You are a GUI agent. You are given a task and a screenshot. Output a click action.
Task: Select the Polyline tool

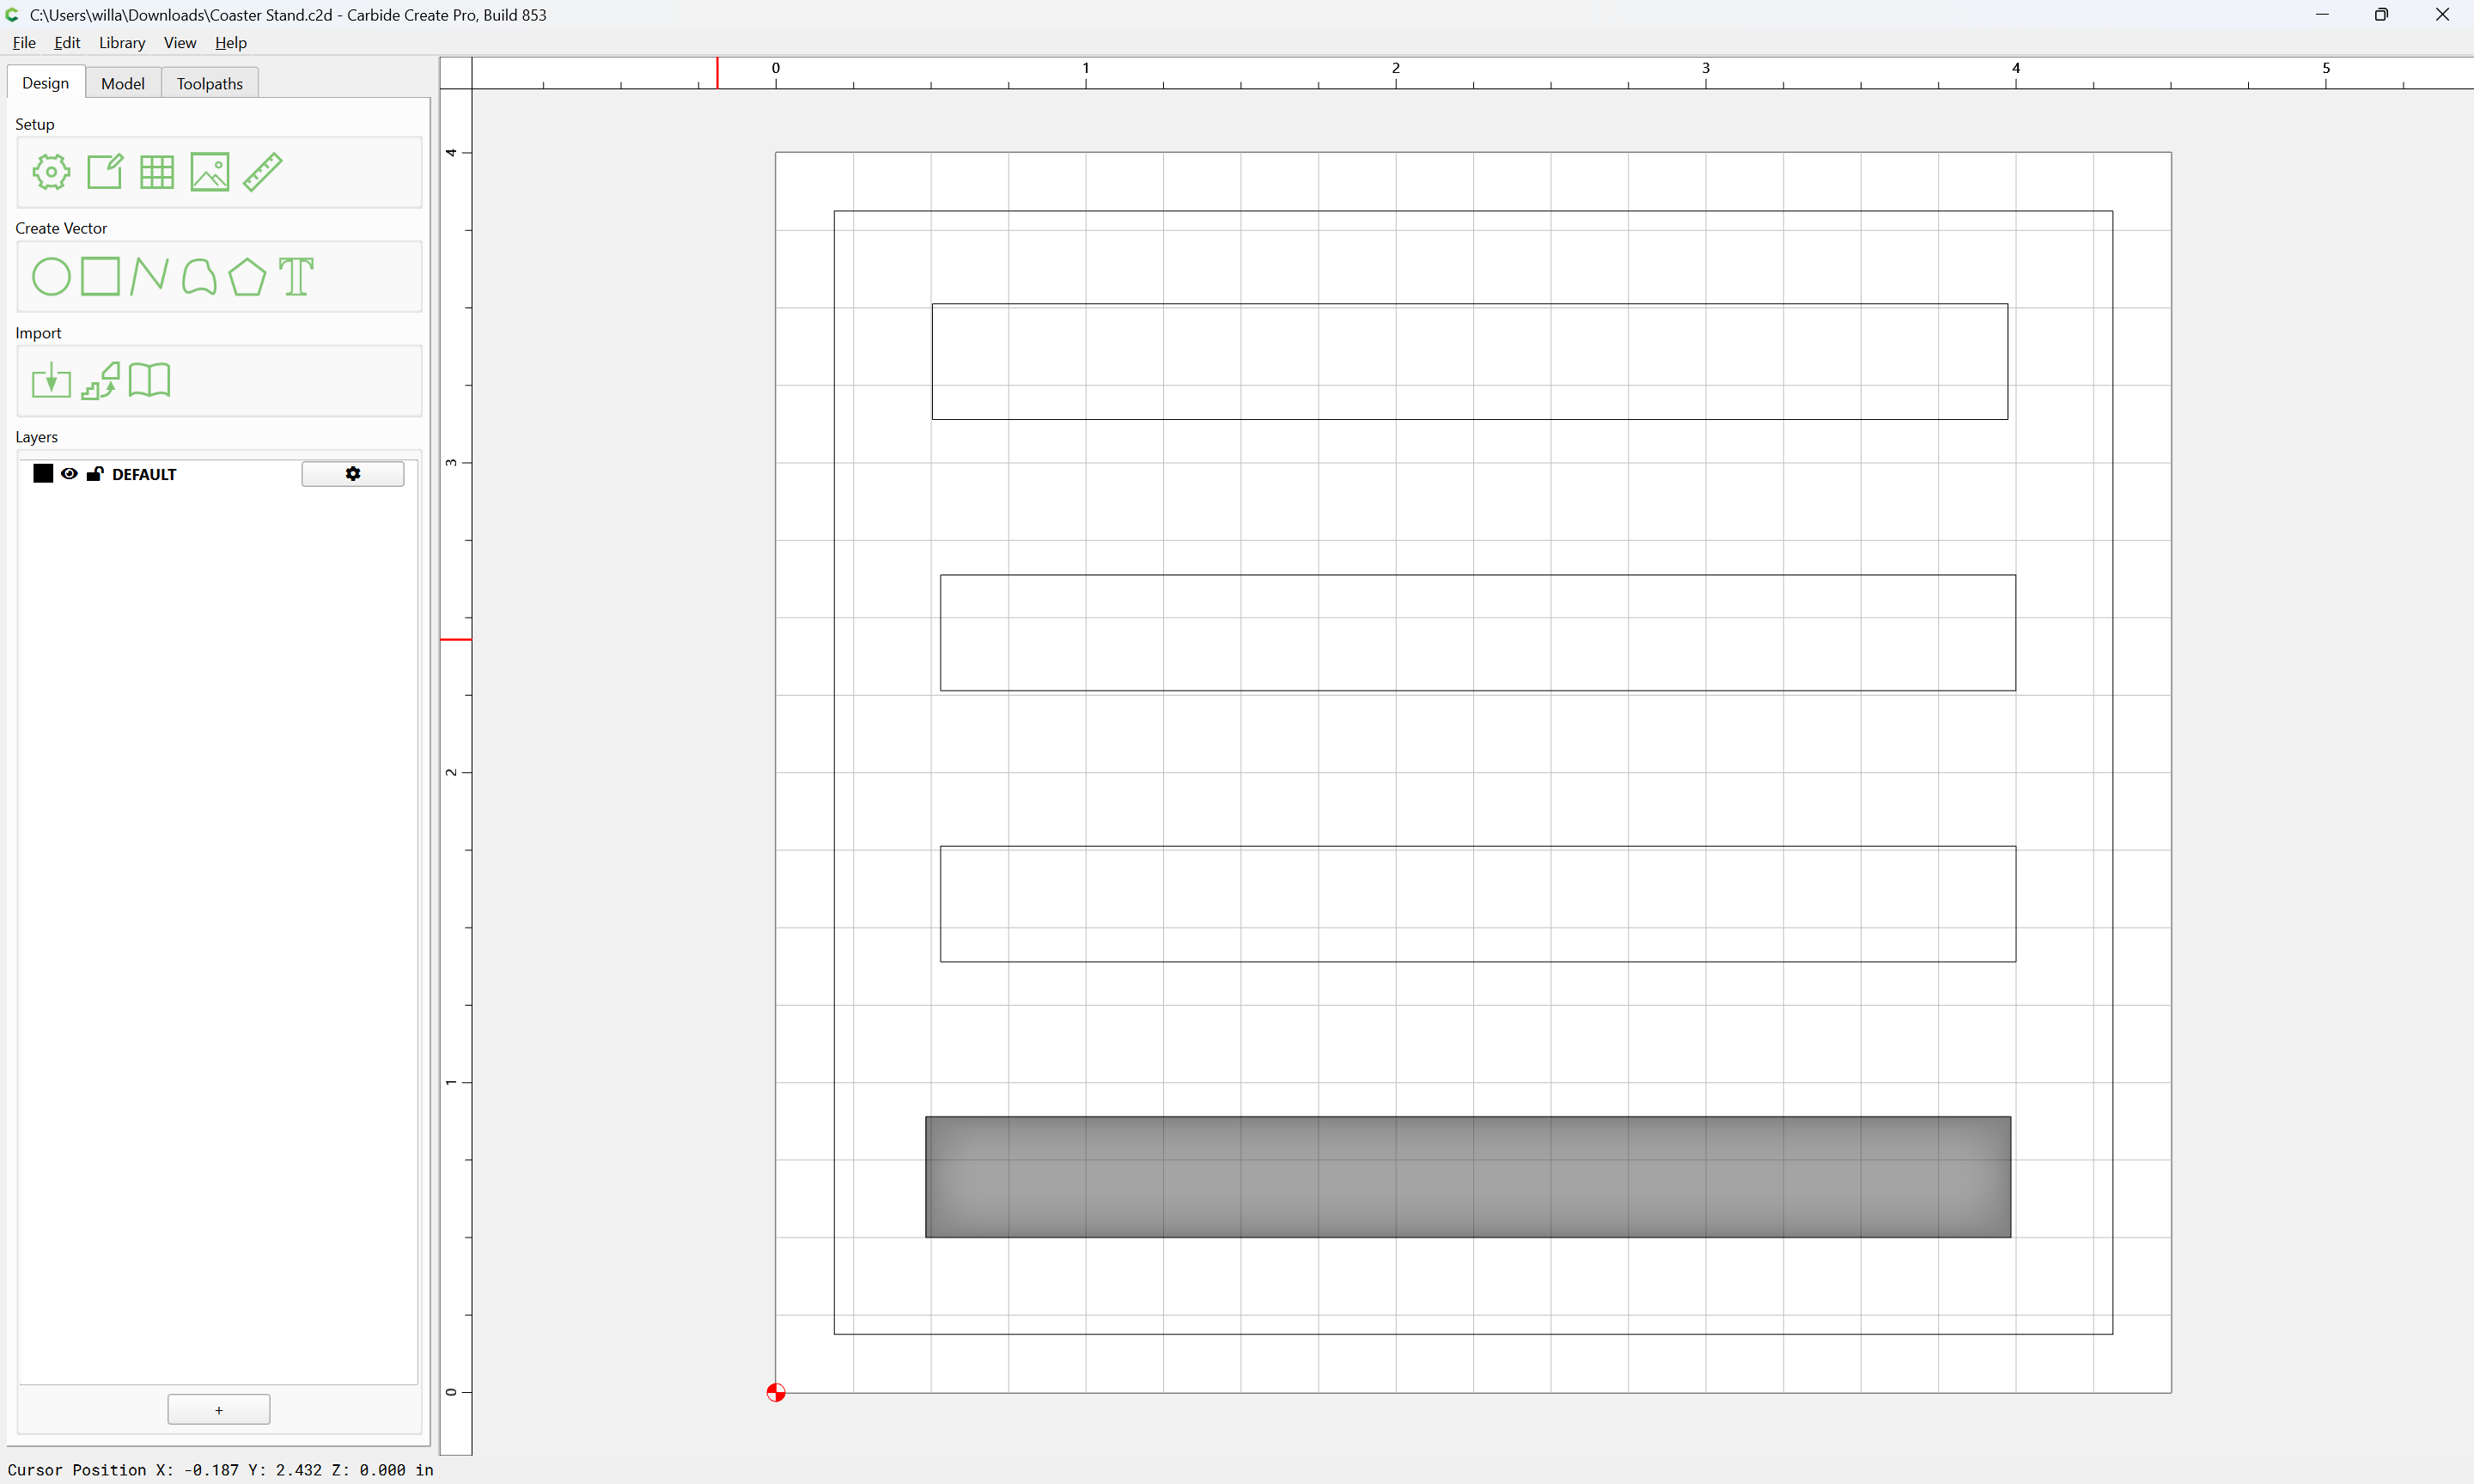[x=149, y=276]
